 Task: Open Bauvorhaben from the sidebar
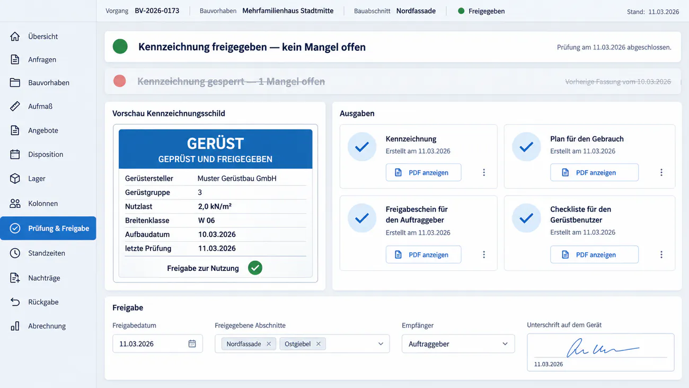(x=48, y=83)
